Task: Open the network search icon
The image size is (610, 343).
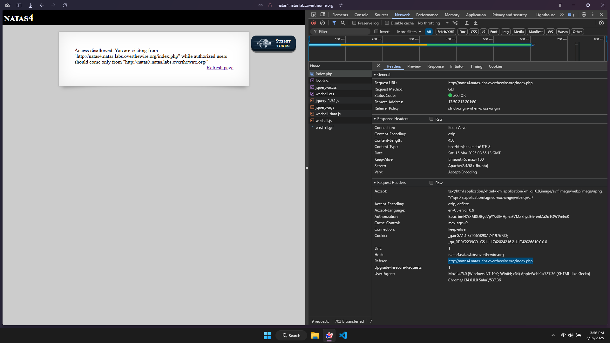Action: coord(343,23)
